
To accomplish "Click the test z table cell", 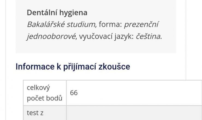I will pos(35,113).
